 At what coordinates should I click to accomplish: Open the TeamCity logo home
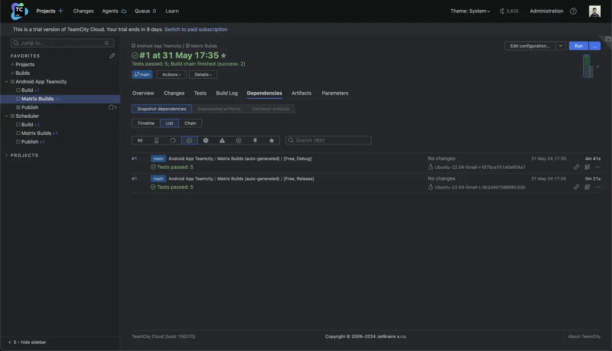[x=19, y=11]
